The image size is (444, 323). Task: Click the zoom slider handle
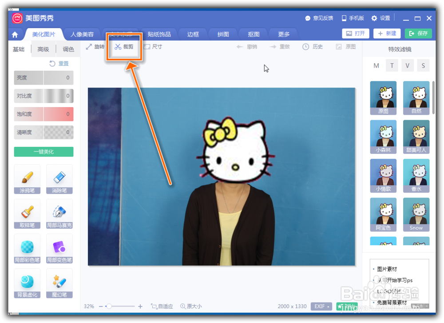click(109, 307)
